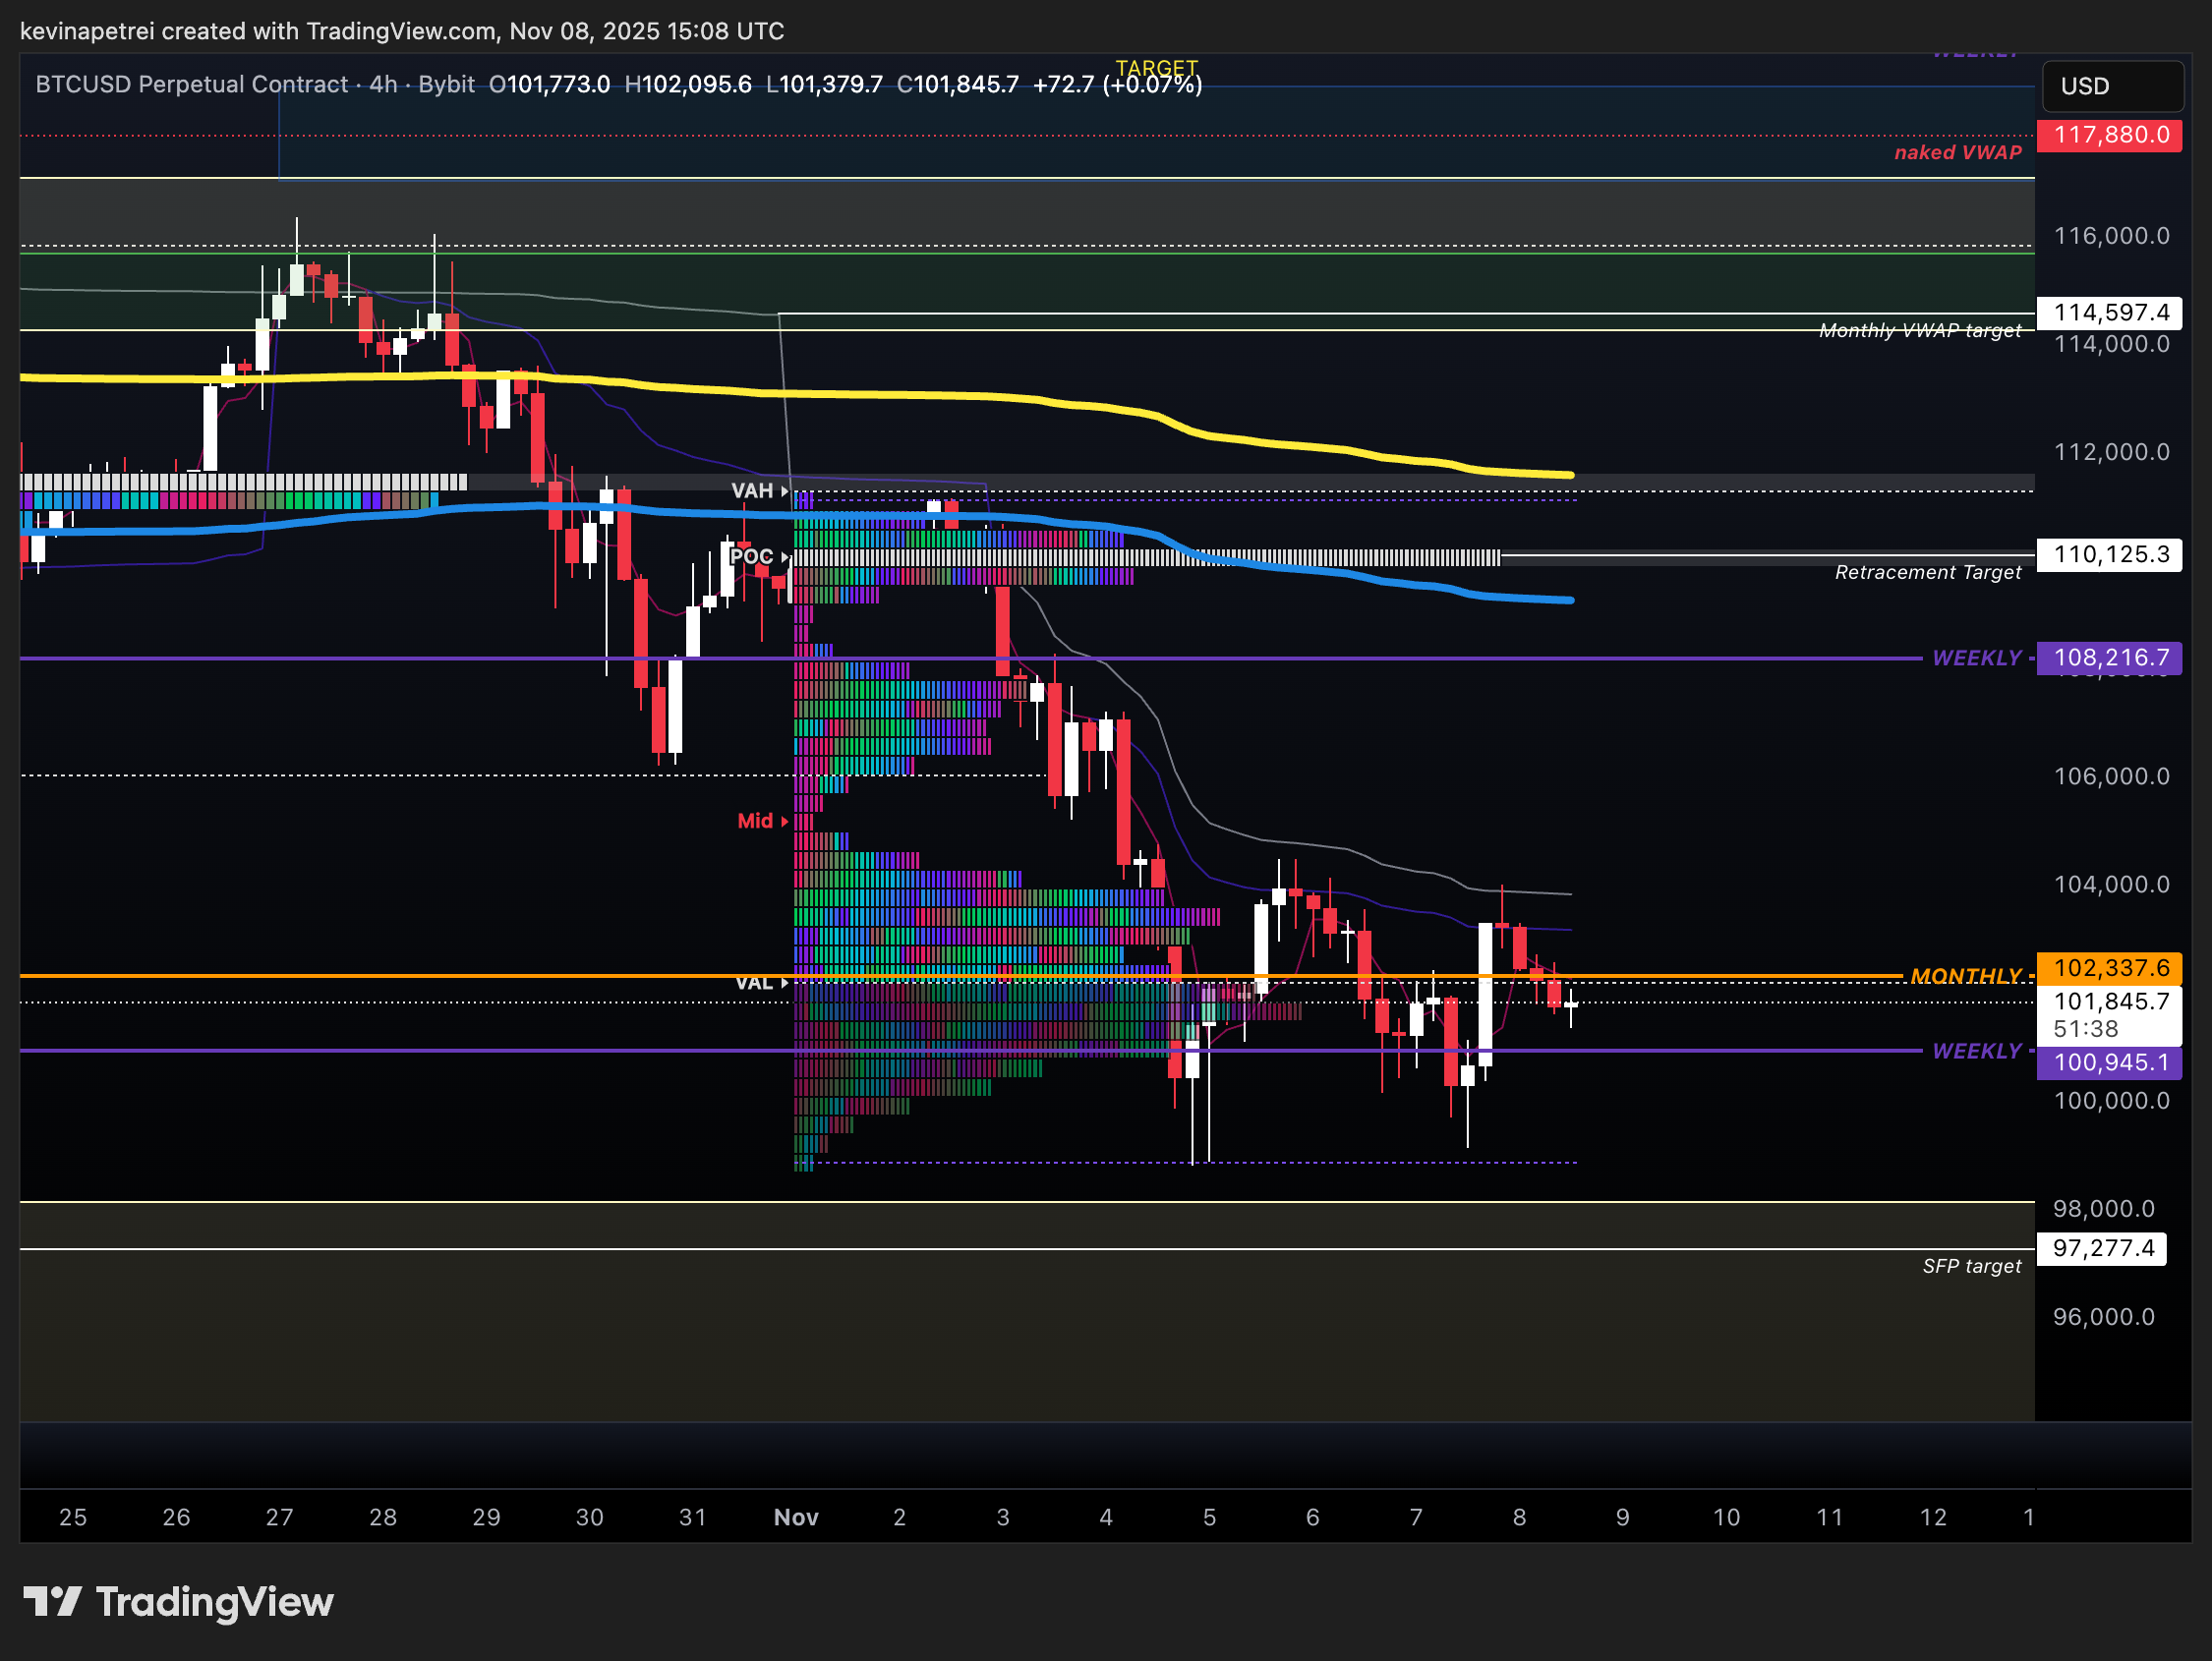Viewport: 2212px width, 1661px height.
Task: Click the yellow TARGET text label
Action: pyautogui.click(x=1156, y=68)
